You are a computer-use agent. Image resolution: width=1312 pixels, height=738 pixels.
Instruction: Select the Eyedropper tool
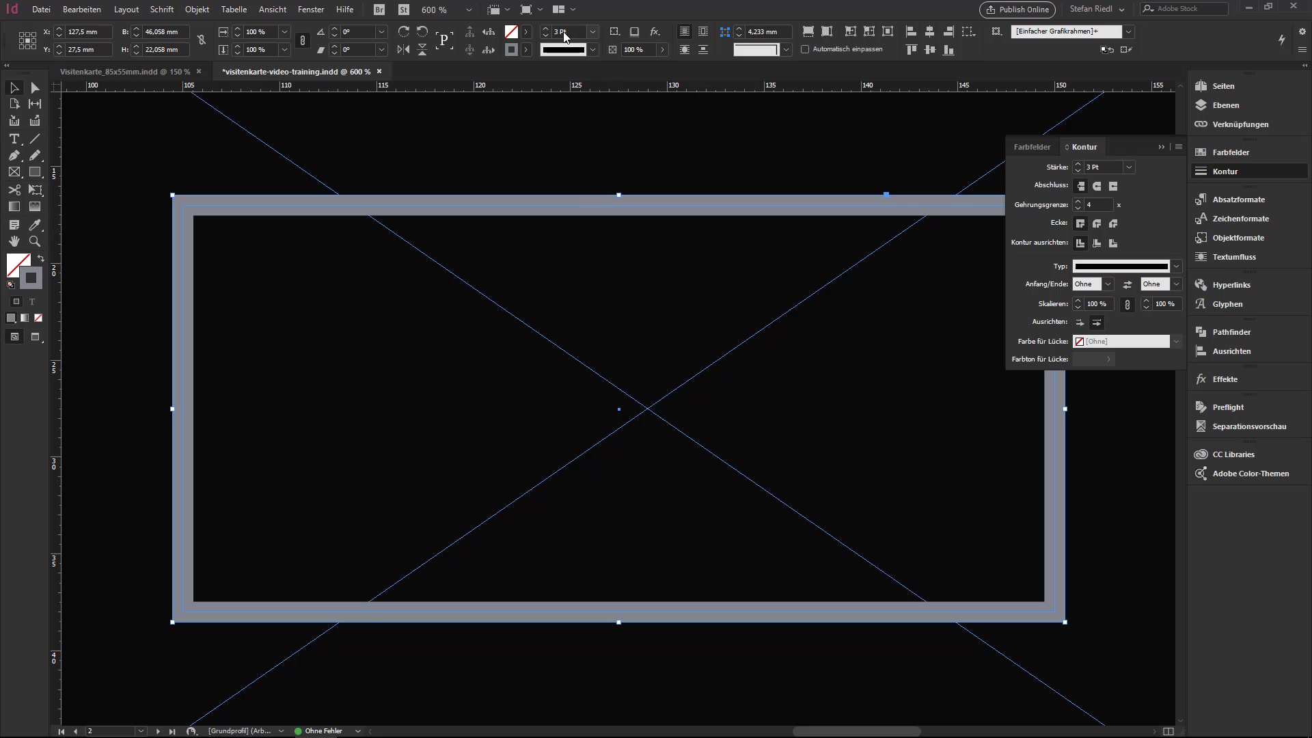tap(35, 225)
